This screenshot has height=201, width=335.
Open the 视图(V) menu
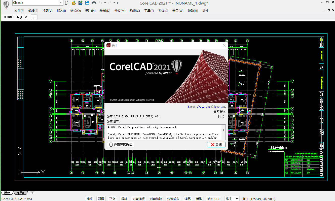47,11
